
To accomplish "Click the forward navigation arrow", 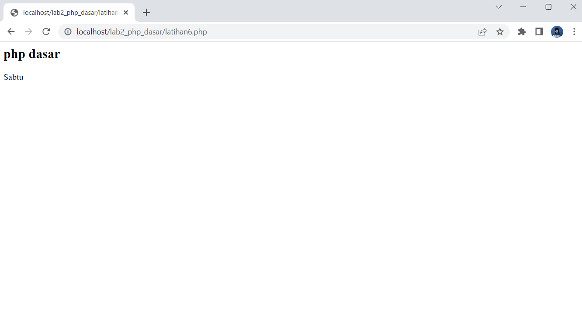I will click(x=29, y=32).
